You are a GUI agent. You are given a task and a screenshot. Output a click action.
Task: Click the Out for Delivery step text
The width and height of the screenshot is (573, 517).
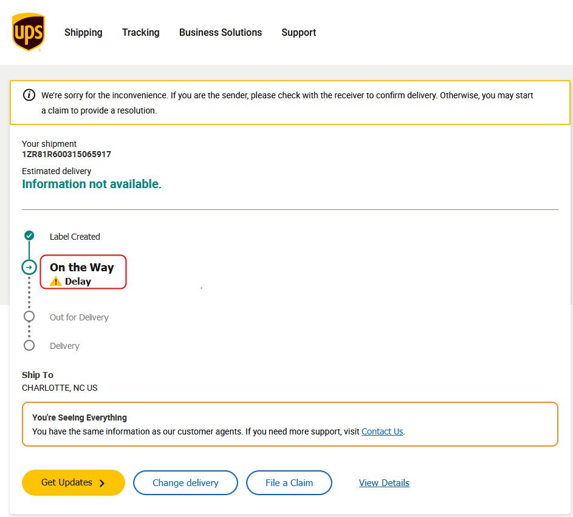[x=80, y=317]
